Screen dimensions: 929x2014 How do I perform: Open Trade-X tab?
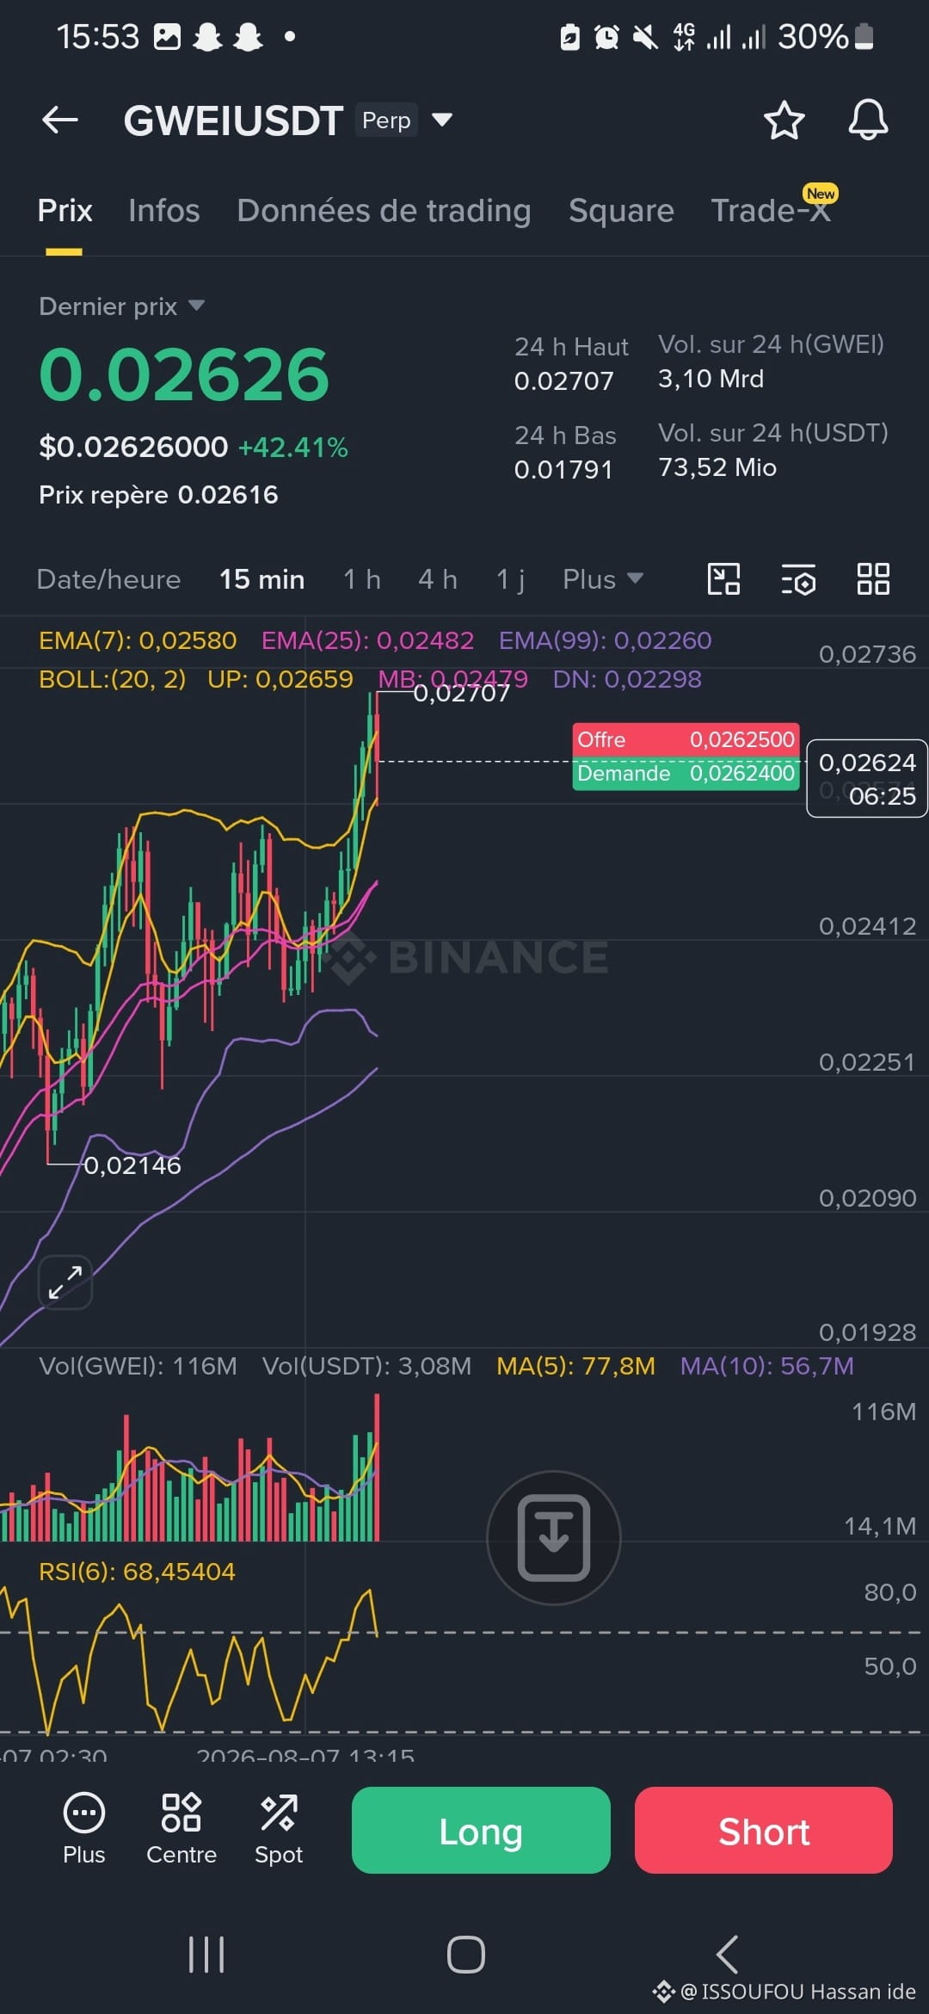click(771, 211)
